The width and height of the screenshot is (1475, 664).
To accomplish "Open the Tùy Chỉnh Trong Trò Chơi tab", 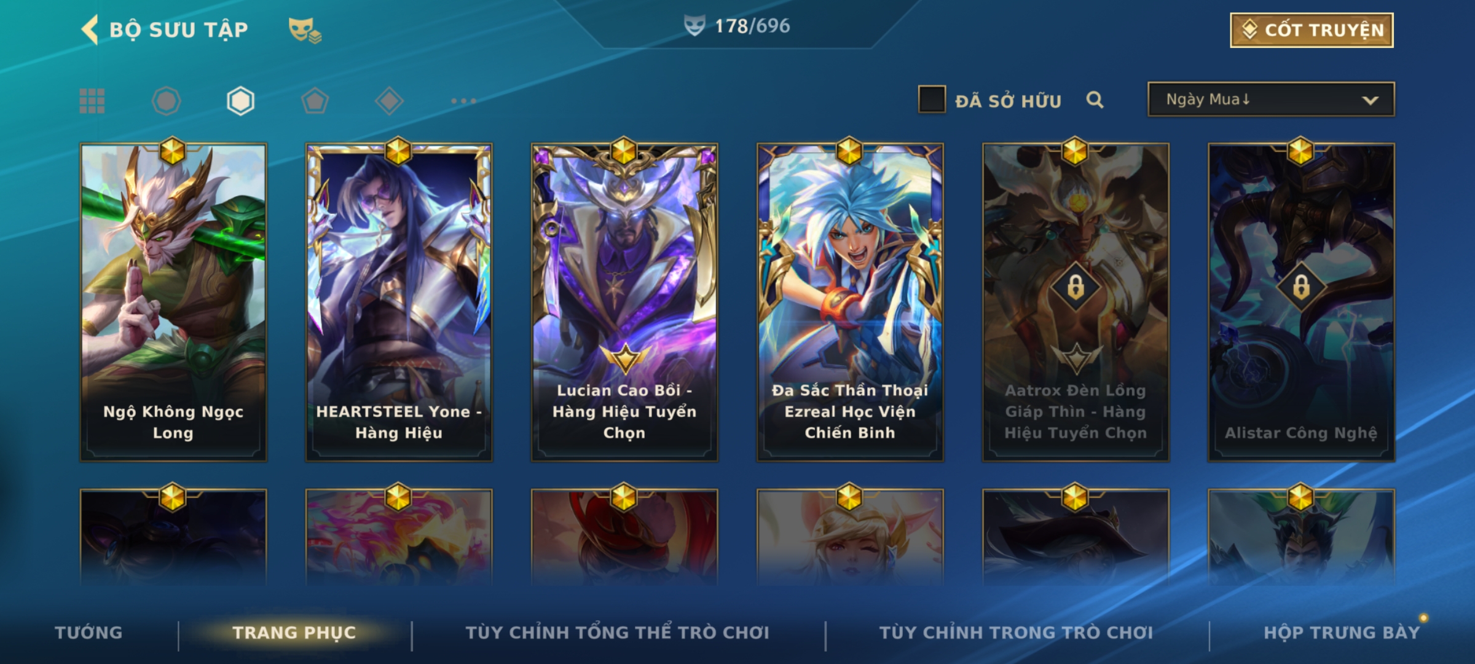I will [1016, 633].
